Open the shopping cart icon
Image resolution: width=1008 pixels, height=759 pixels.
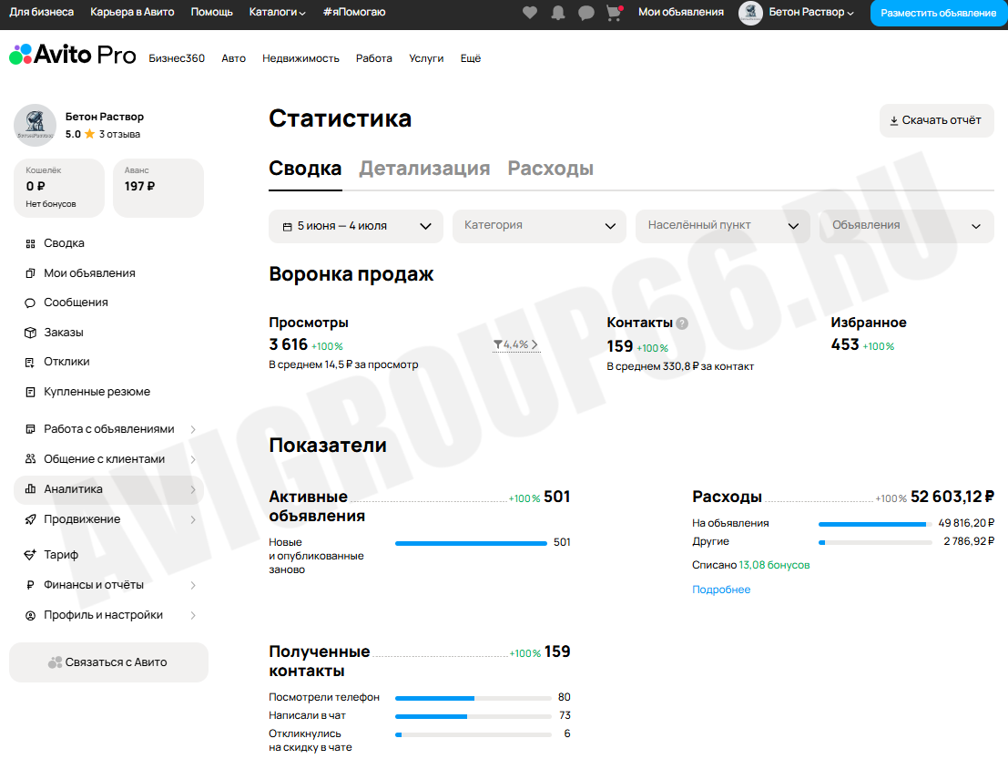click(615, 12)
